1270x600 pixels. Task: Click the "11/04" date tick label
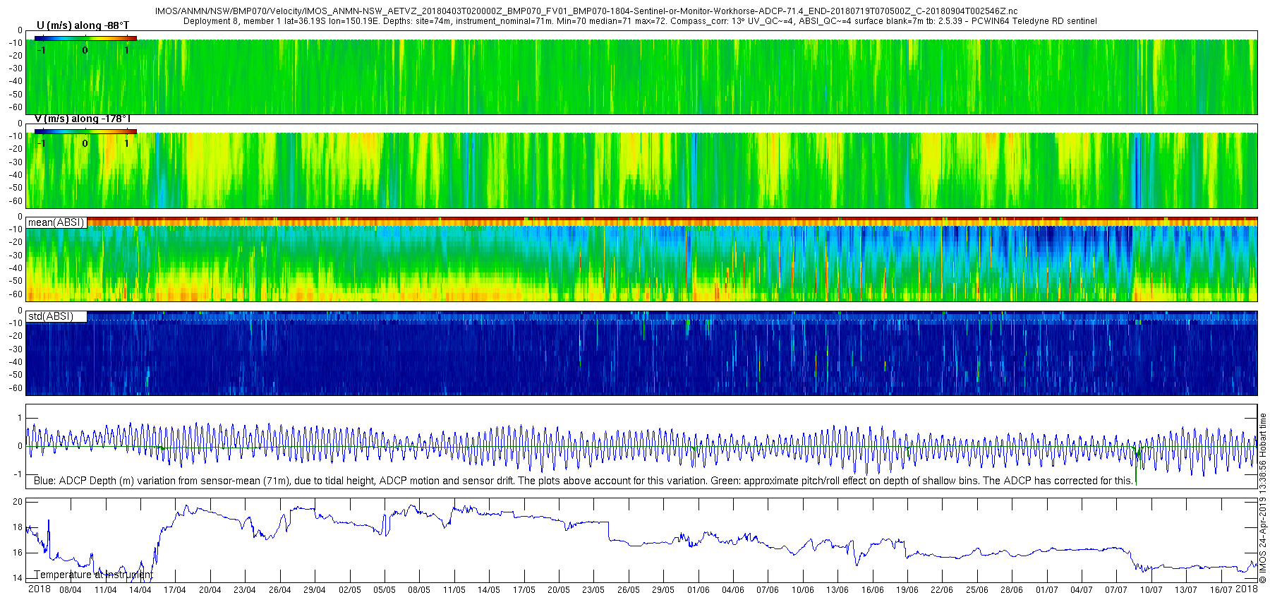click(x=105, y=590)
